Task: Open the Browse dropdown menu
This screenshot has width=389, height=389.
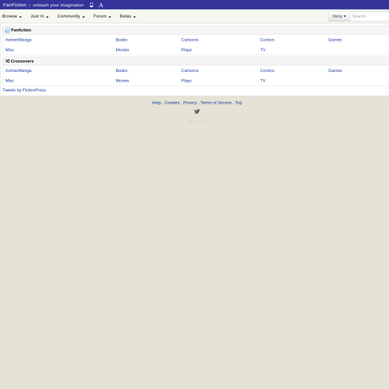Action: pyautogui.click(x=12, y=16)
